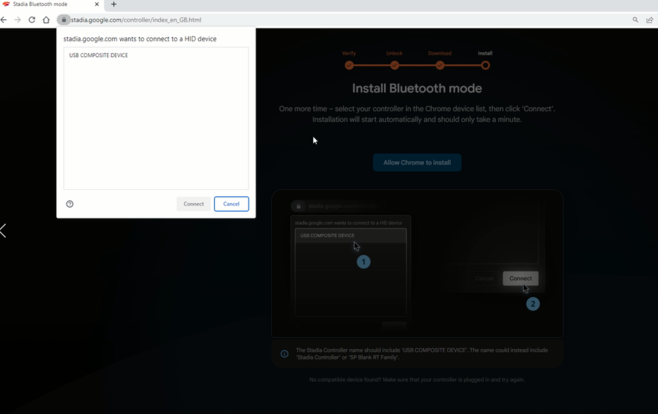Click the padlock site info icon
658x414 pixels.
(64, 20)
